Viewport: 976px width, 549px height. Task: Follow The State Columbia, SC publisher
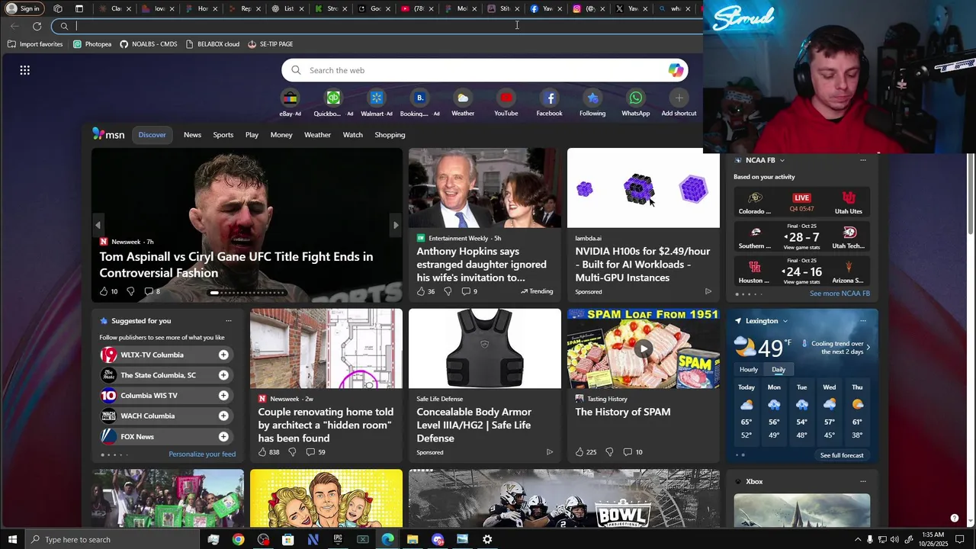pyautogui.click(x=223, y=375)
